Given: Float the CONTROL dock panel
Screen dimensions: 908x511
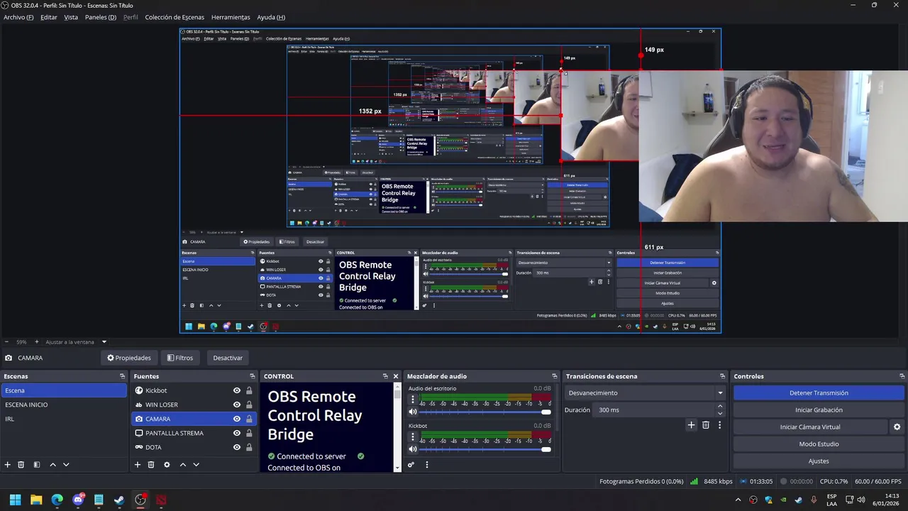Looking at the screenshot, I should [385, 376].
